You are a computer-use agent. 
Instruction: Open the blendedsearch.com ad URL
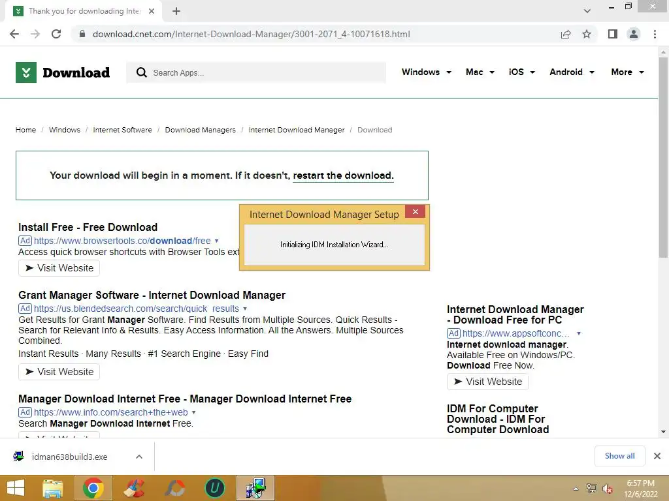(x=137, y=309)
